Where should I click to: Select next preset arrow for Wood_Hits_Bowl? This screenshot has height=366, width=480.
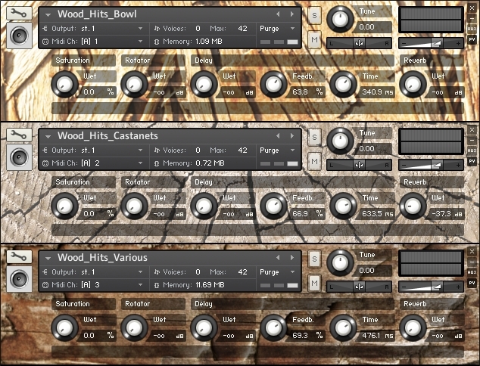coord(290,14)
